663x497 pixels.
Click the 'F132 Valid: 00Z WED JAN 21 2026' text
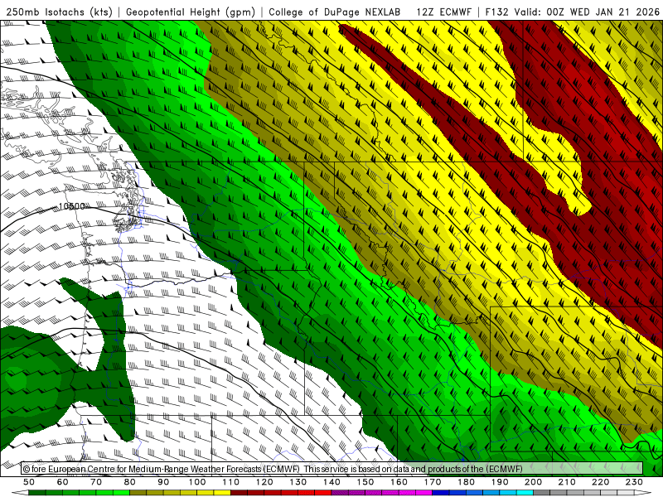tap(572, 12)
